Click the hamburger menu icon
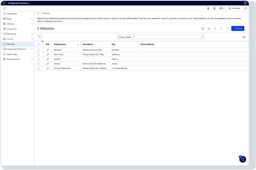Viewport: 256px width, 170px height. tap(5, 8)
